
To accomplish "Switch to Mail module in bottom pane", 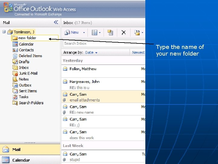I will pyautogui.click(x=30, y=149).
